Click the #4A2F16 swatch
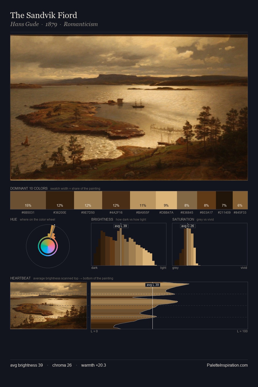Image resolution: width=258 pixels, height=387 pixels. pos(116,200)
